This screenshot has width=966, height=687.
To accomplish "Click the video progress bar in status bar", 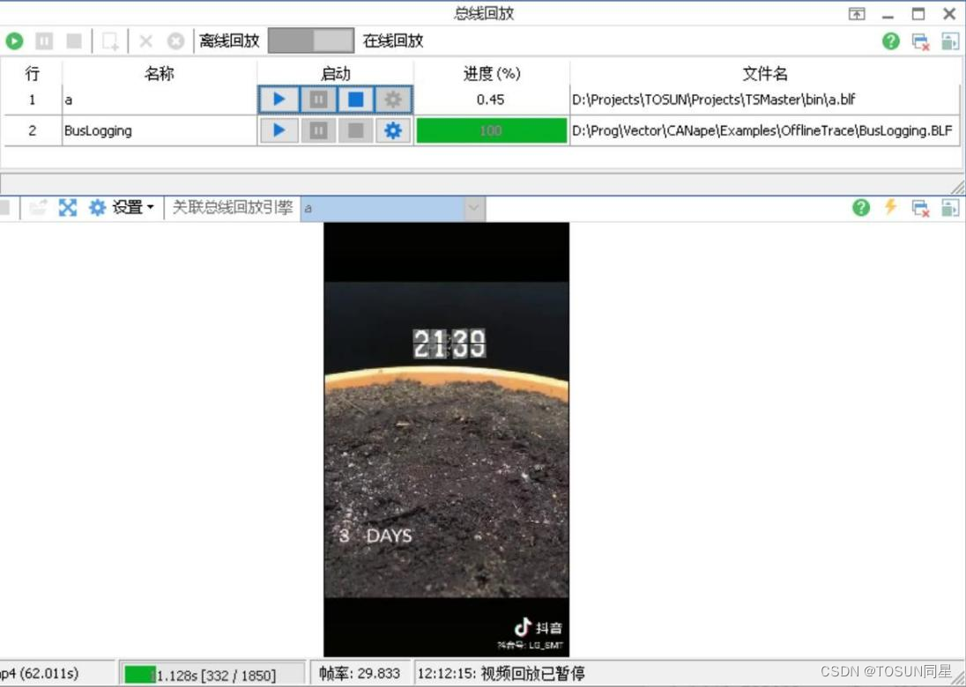I will (212, 674).
